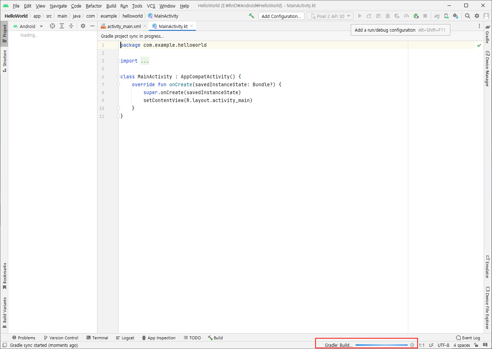The width and height of the screenshot is (492, 349).
Task: Toggle the Device Manager side panel button
Action: [x=488, y=69]
